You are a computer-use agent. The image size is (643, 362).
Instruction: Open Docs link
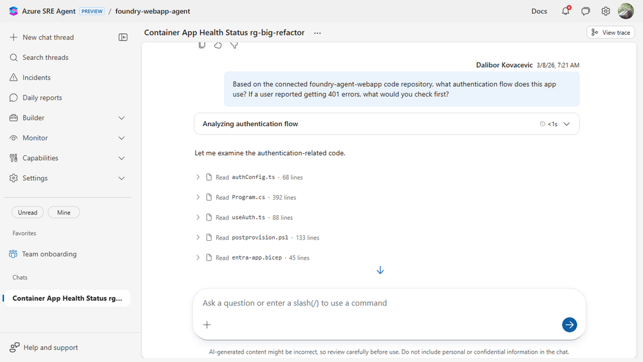539,11
